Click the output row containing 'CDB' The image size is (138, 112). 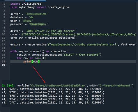coord(53,92)
